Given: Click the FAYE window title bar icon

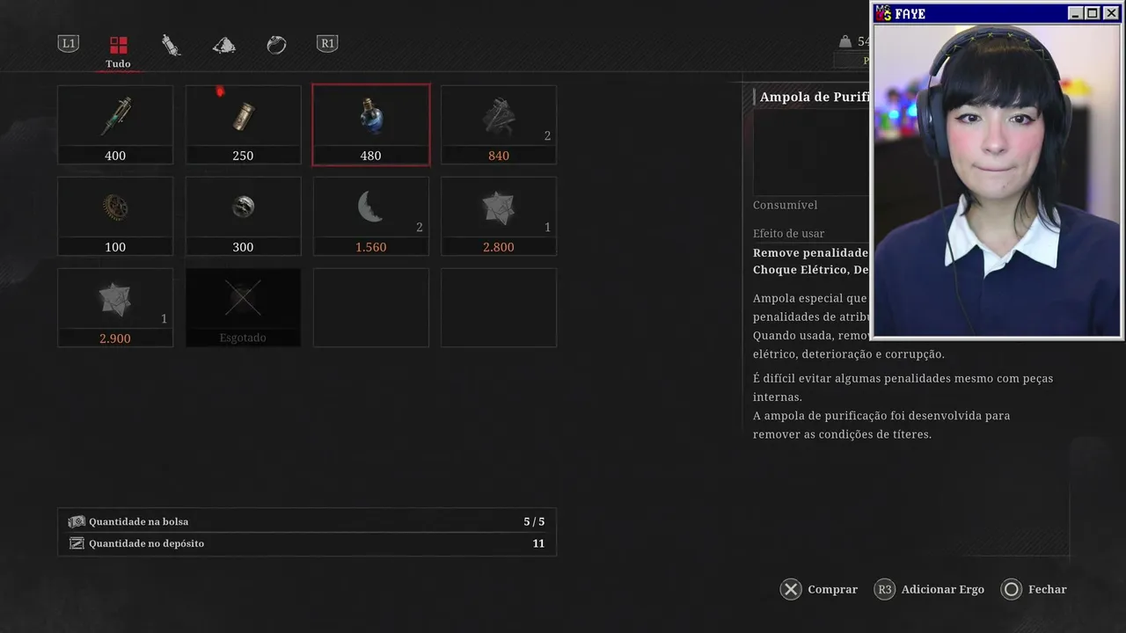Looking at the screenshot, I should click(x=883, y=13).
